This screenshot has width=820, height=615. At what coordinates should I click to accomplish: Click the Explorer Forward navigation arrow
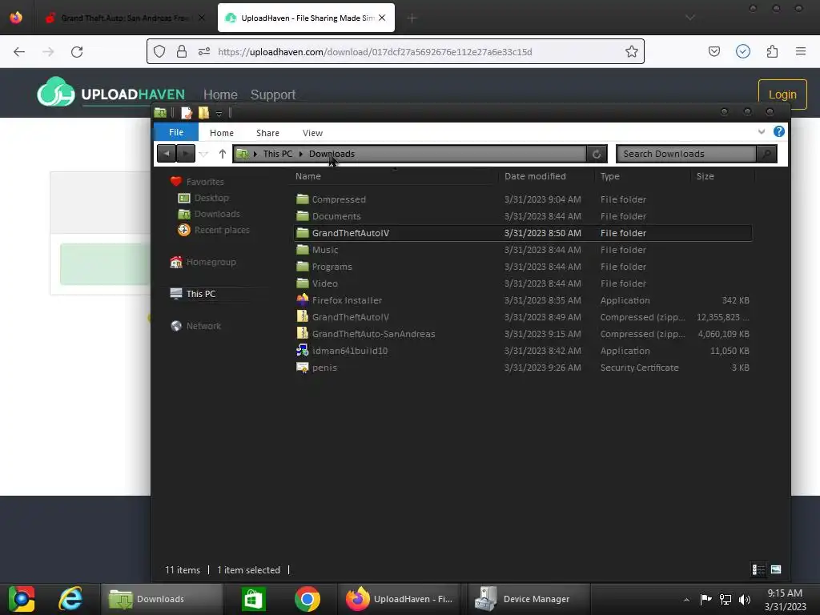coord(186,153)
